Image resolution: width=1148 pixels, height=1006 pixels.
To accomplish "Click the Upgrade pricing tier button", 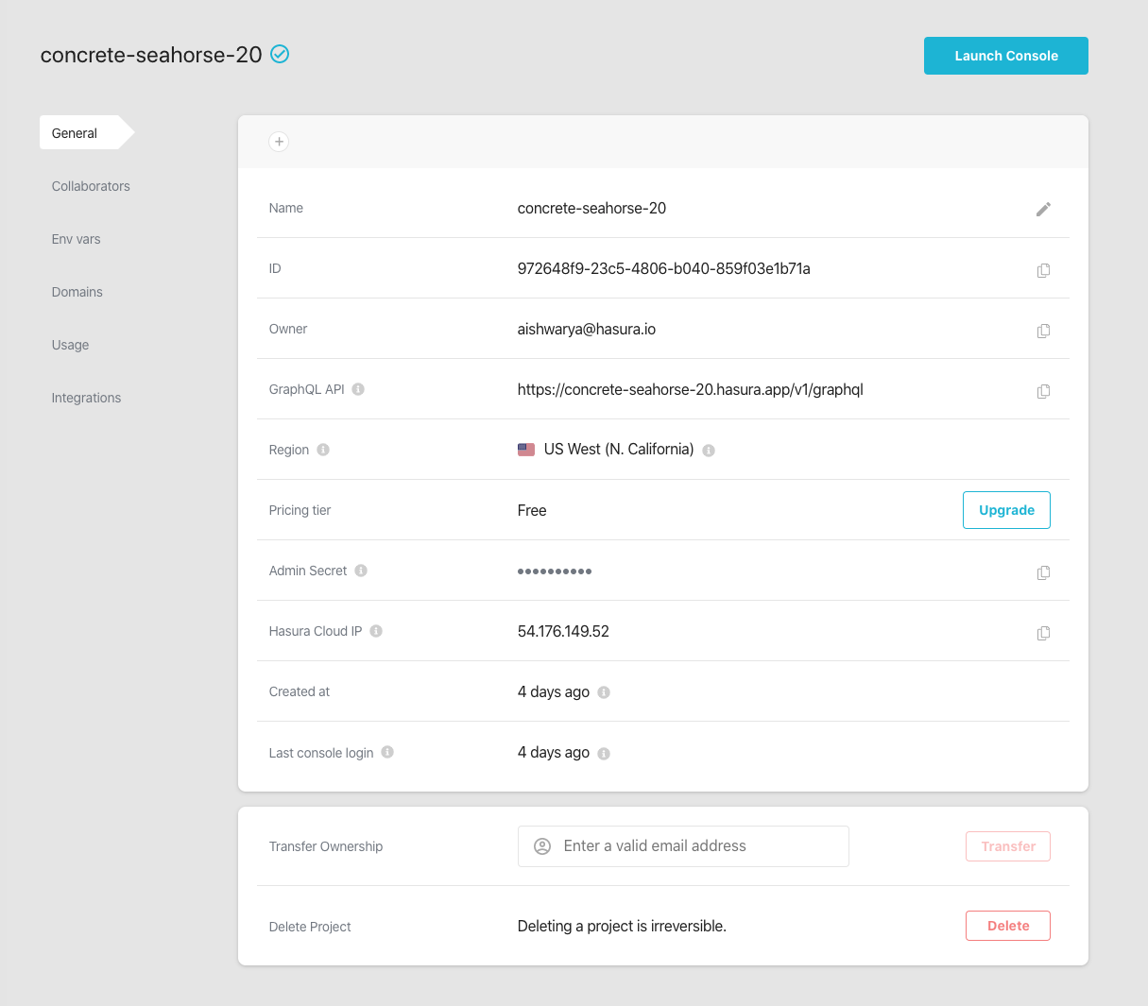I will click(1006, 510).
